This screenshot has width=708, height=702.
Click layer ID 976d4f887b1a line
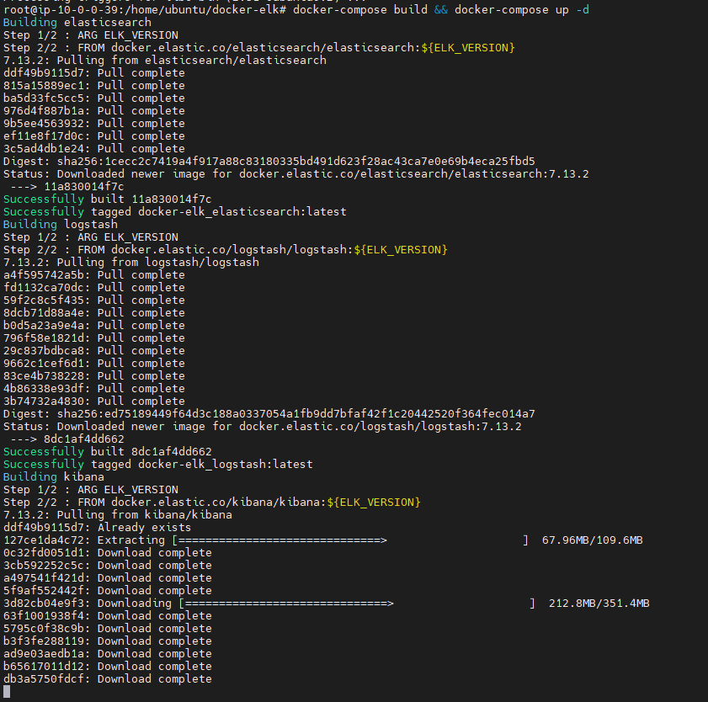(x=94, y=110)
